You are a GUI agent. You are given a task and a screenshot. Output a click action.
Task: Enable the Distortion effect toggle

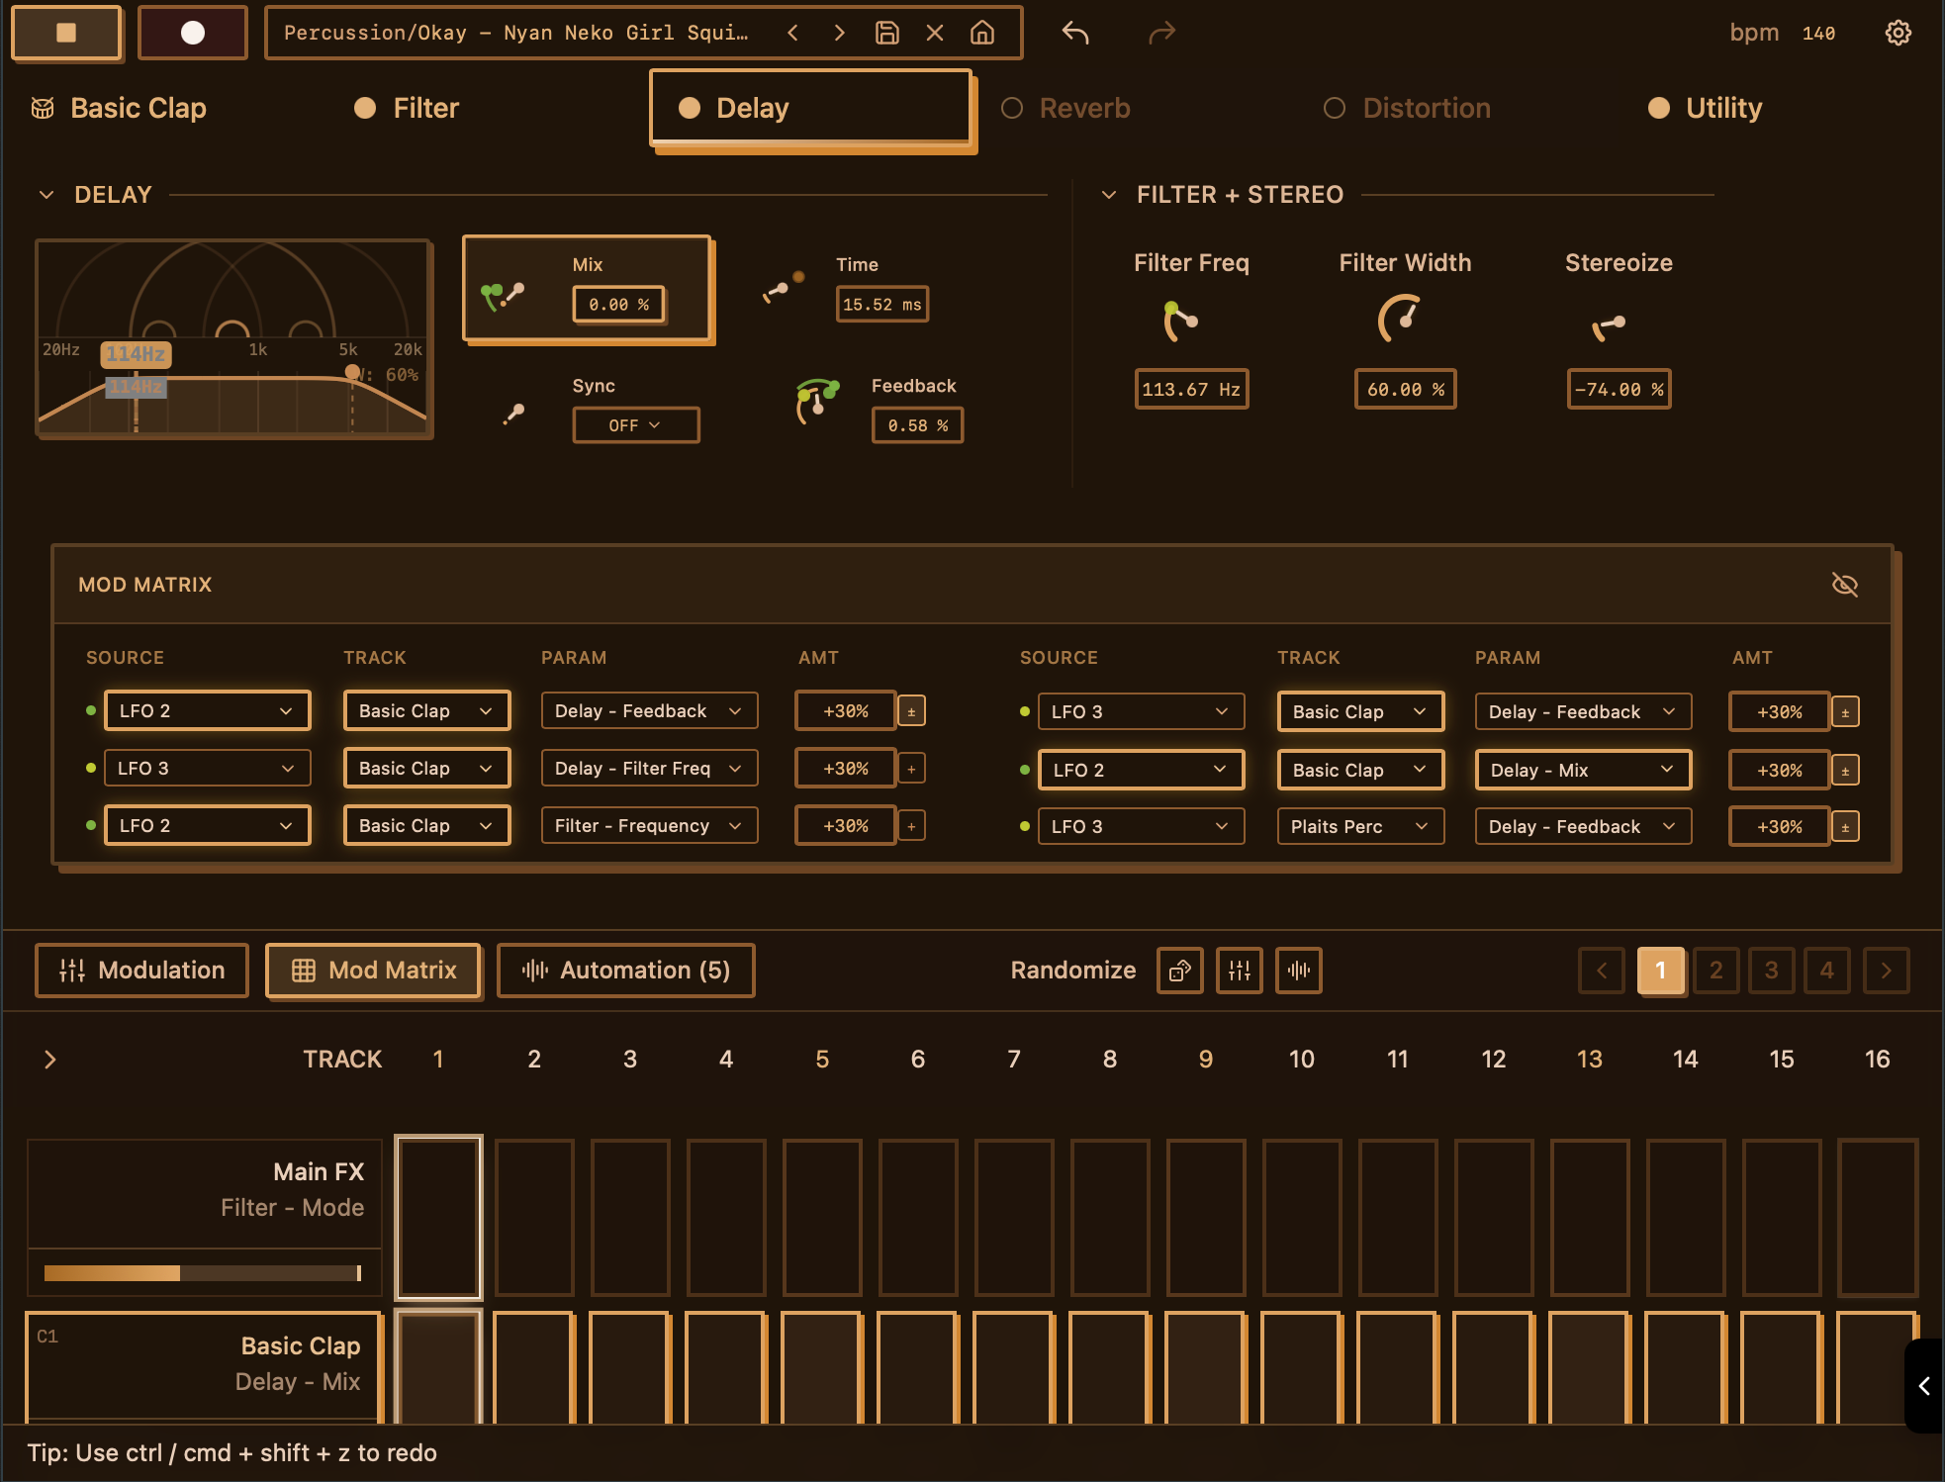pos(1334,108)
